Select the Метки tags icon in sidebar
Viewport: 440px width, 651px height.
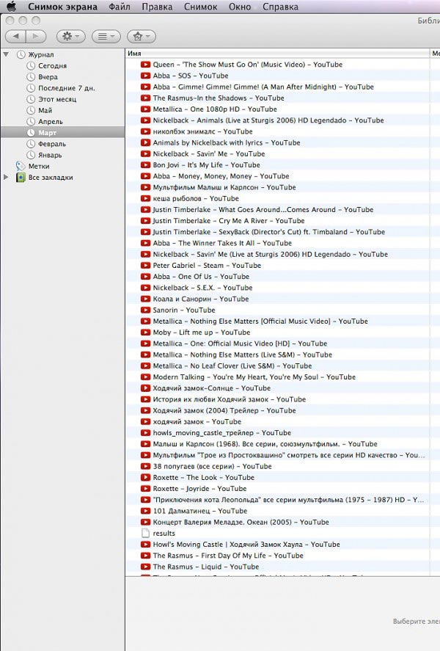21,167
